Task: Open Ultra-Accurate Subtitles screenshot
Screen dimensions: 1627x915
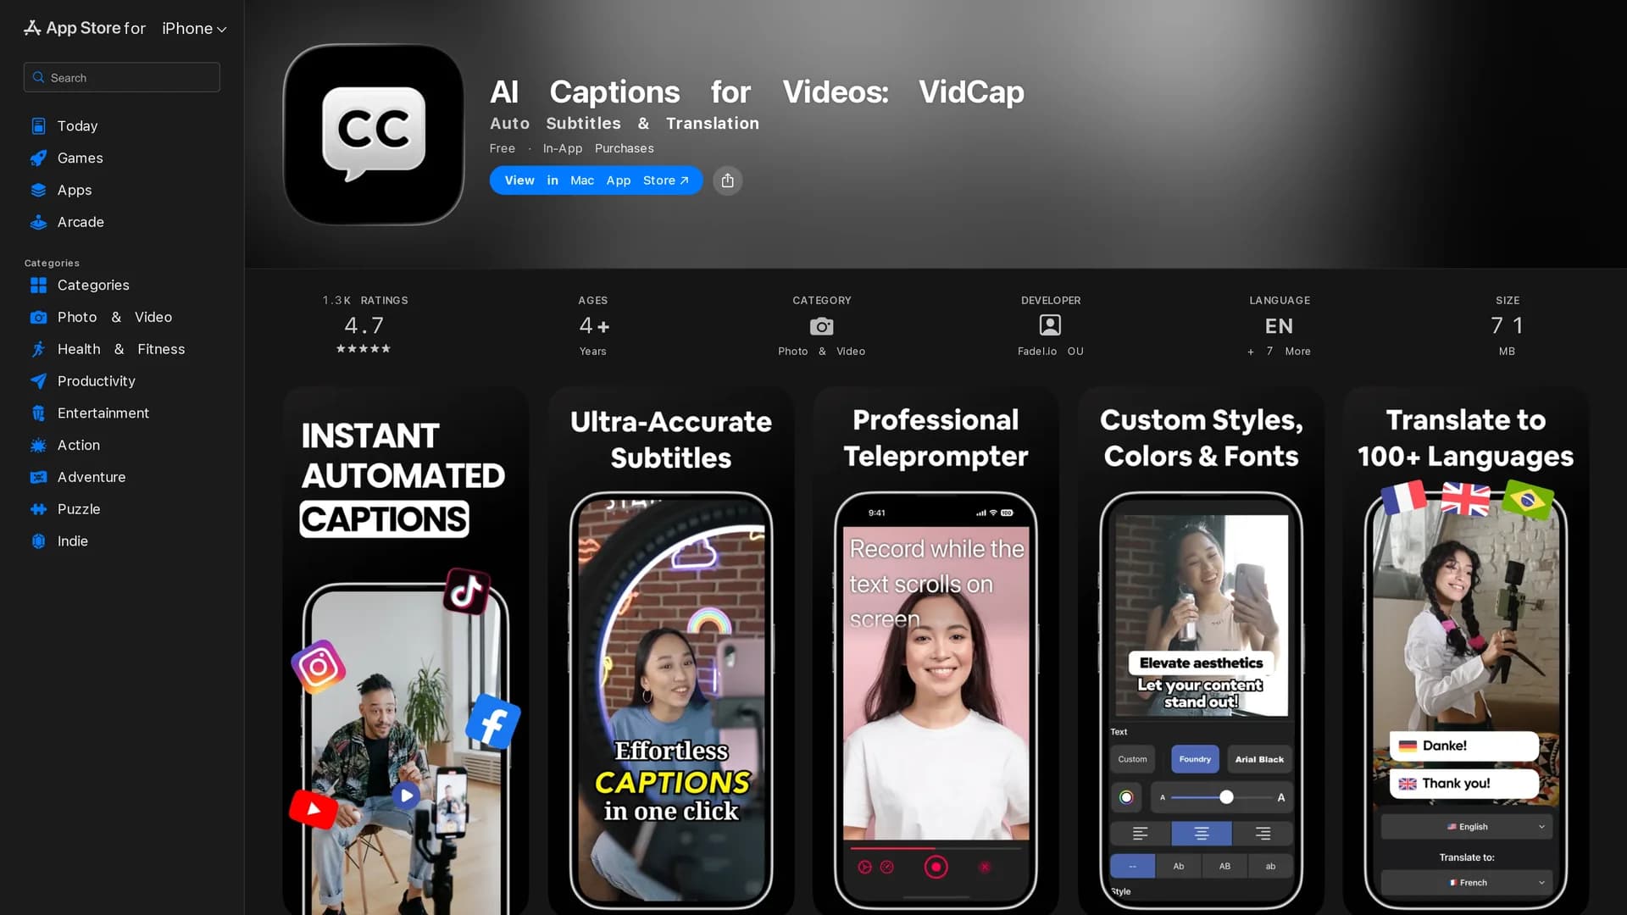Action: point(671,651)
